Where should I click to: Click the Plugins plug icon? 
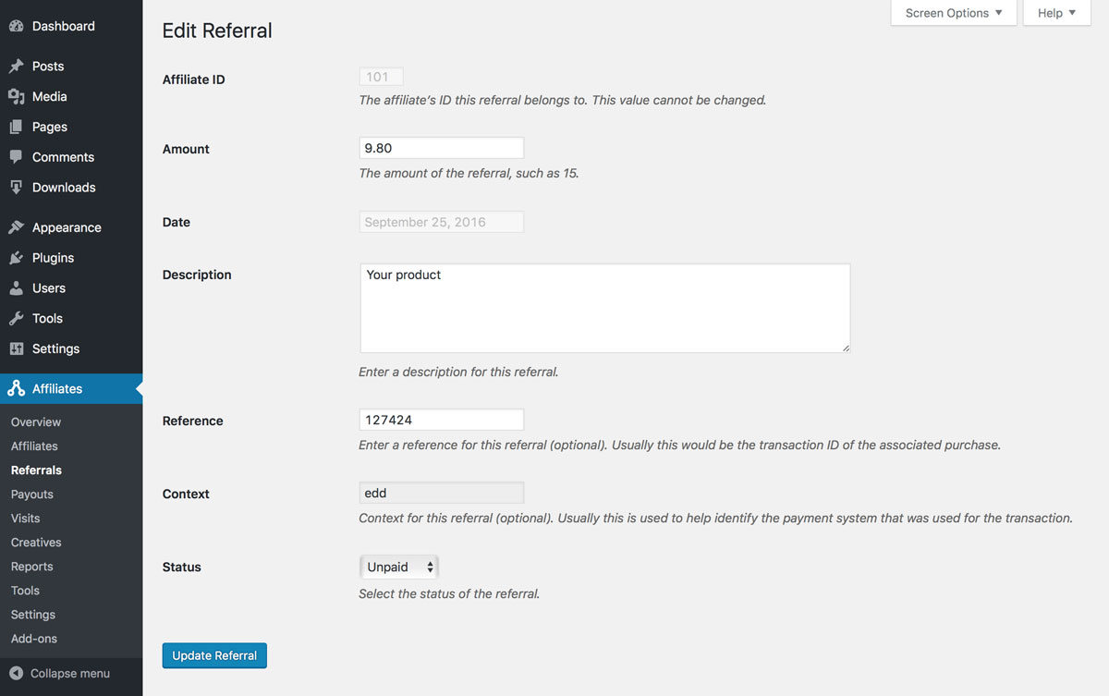[16, 258]
